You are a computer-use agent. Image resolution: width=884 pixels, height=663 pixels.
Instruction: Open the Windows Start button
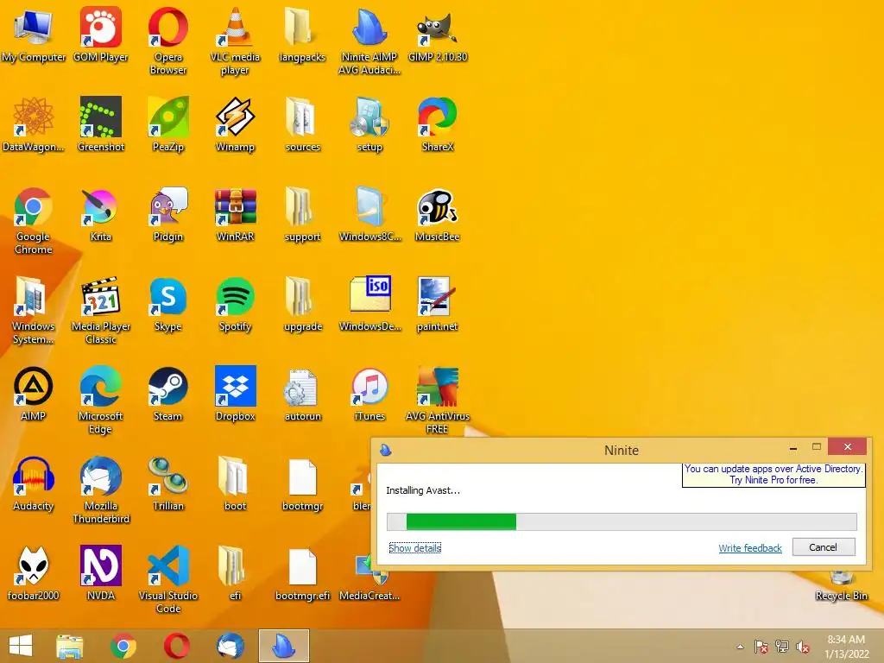click(21, 646)
